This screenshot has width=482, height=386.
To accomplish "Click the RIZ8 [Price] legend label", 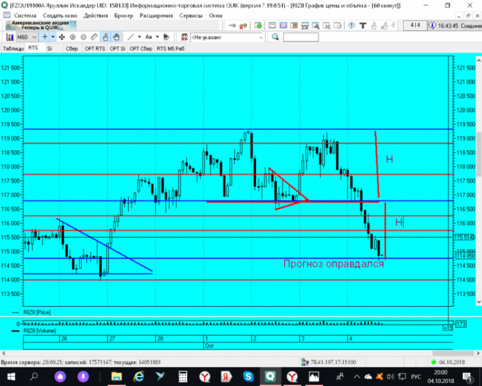I will pos(37,312).
